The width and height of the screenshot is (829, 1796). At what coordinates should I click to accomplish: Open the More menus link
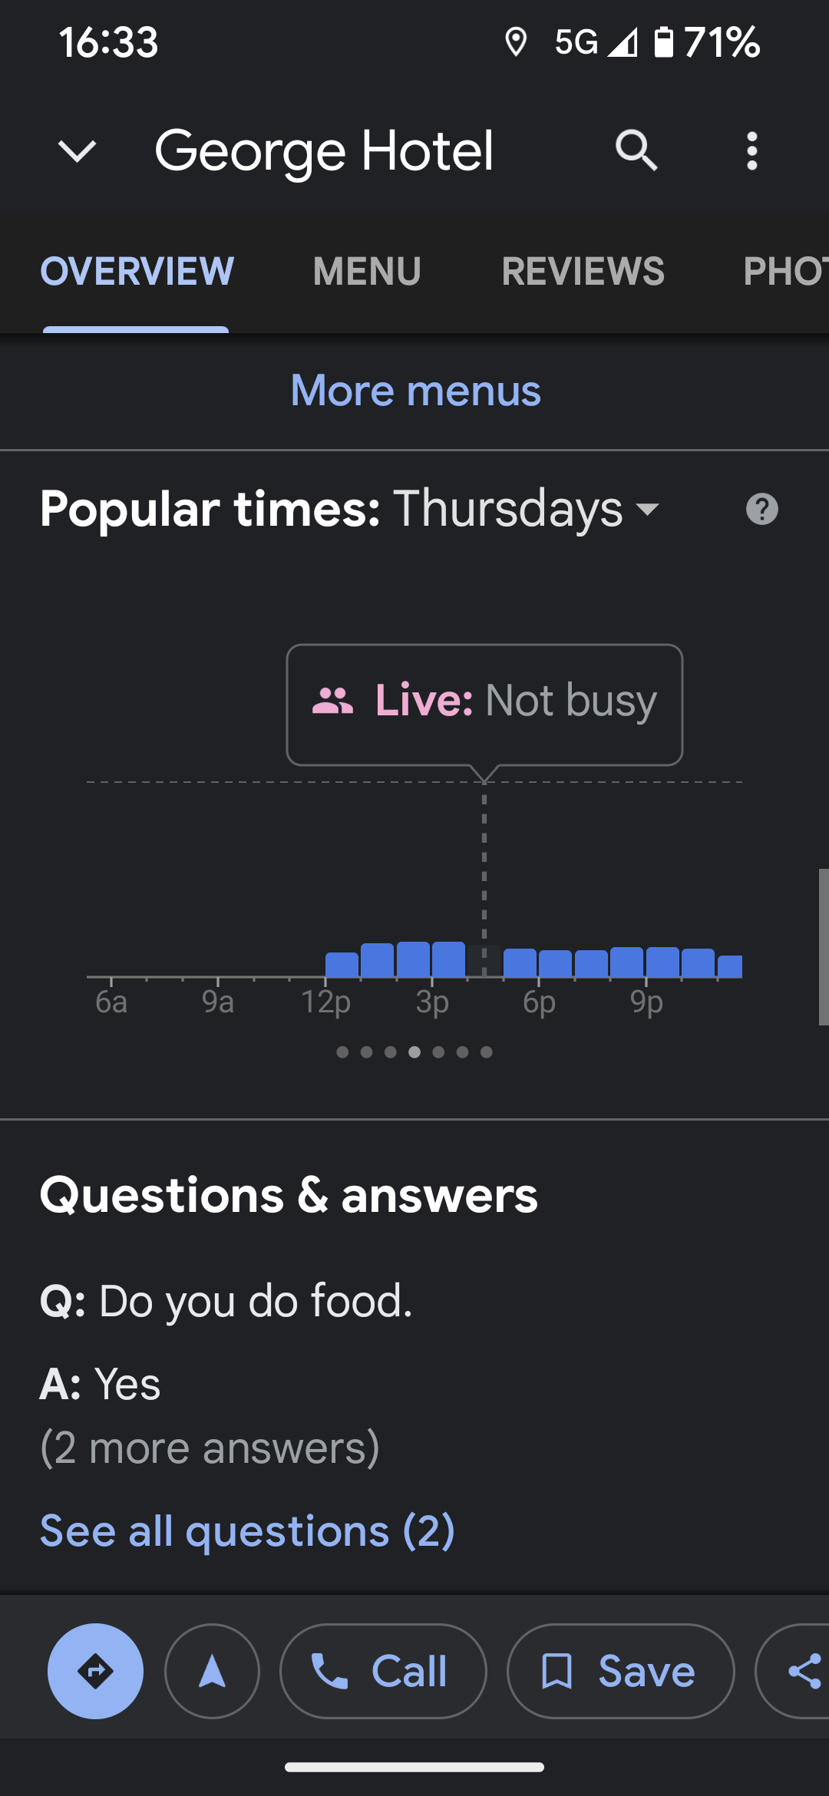pos(415,391)
